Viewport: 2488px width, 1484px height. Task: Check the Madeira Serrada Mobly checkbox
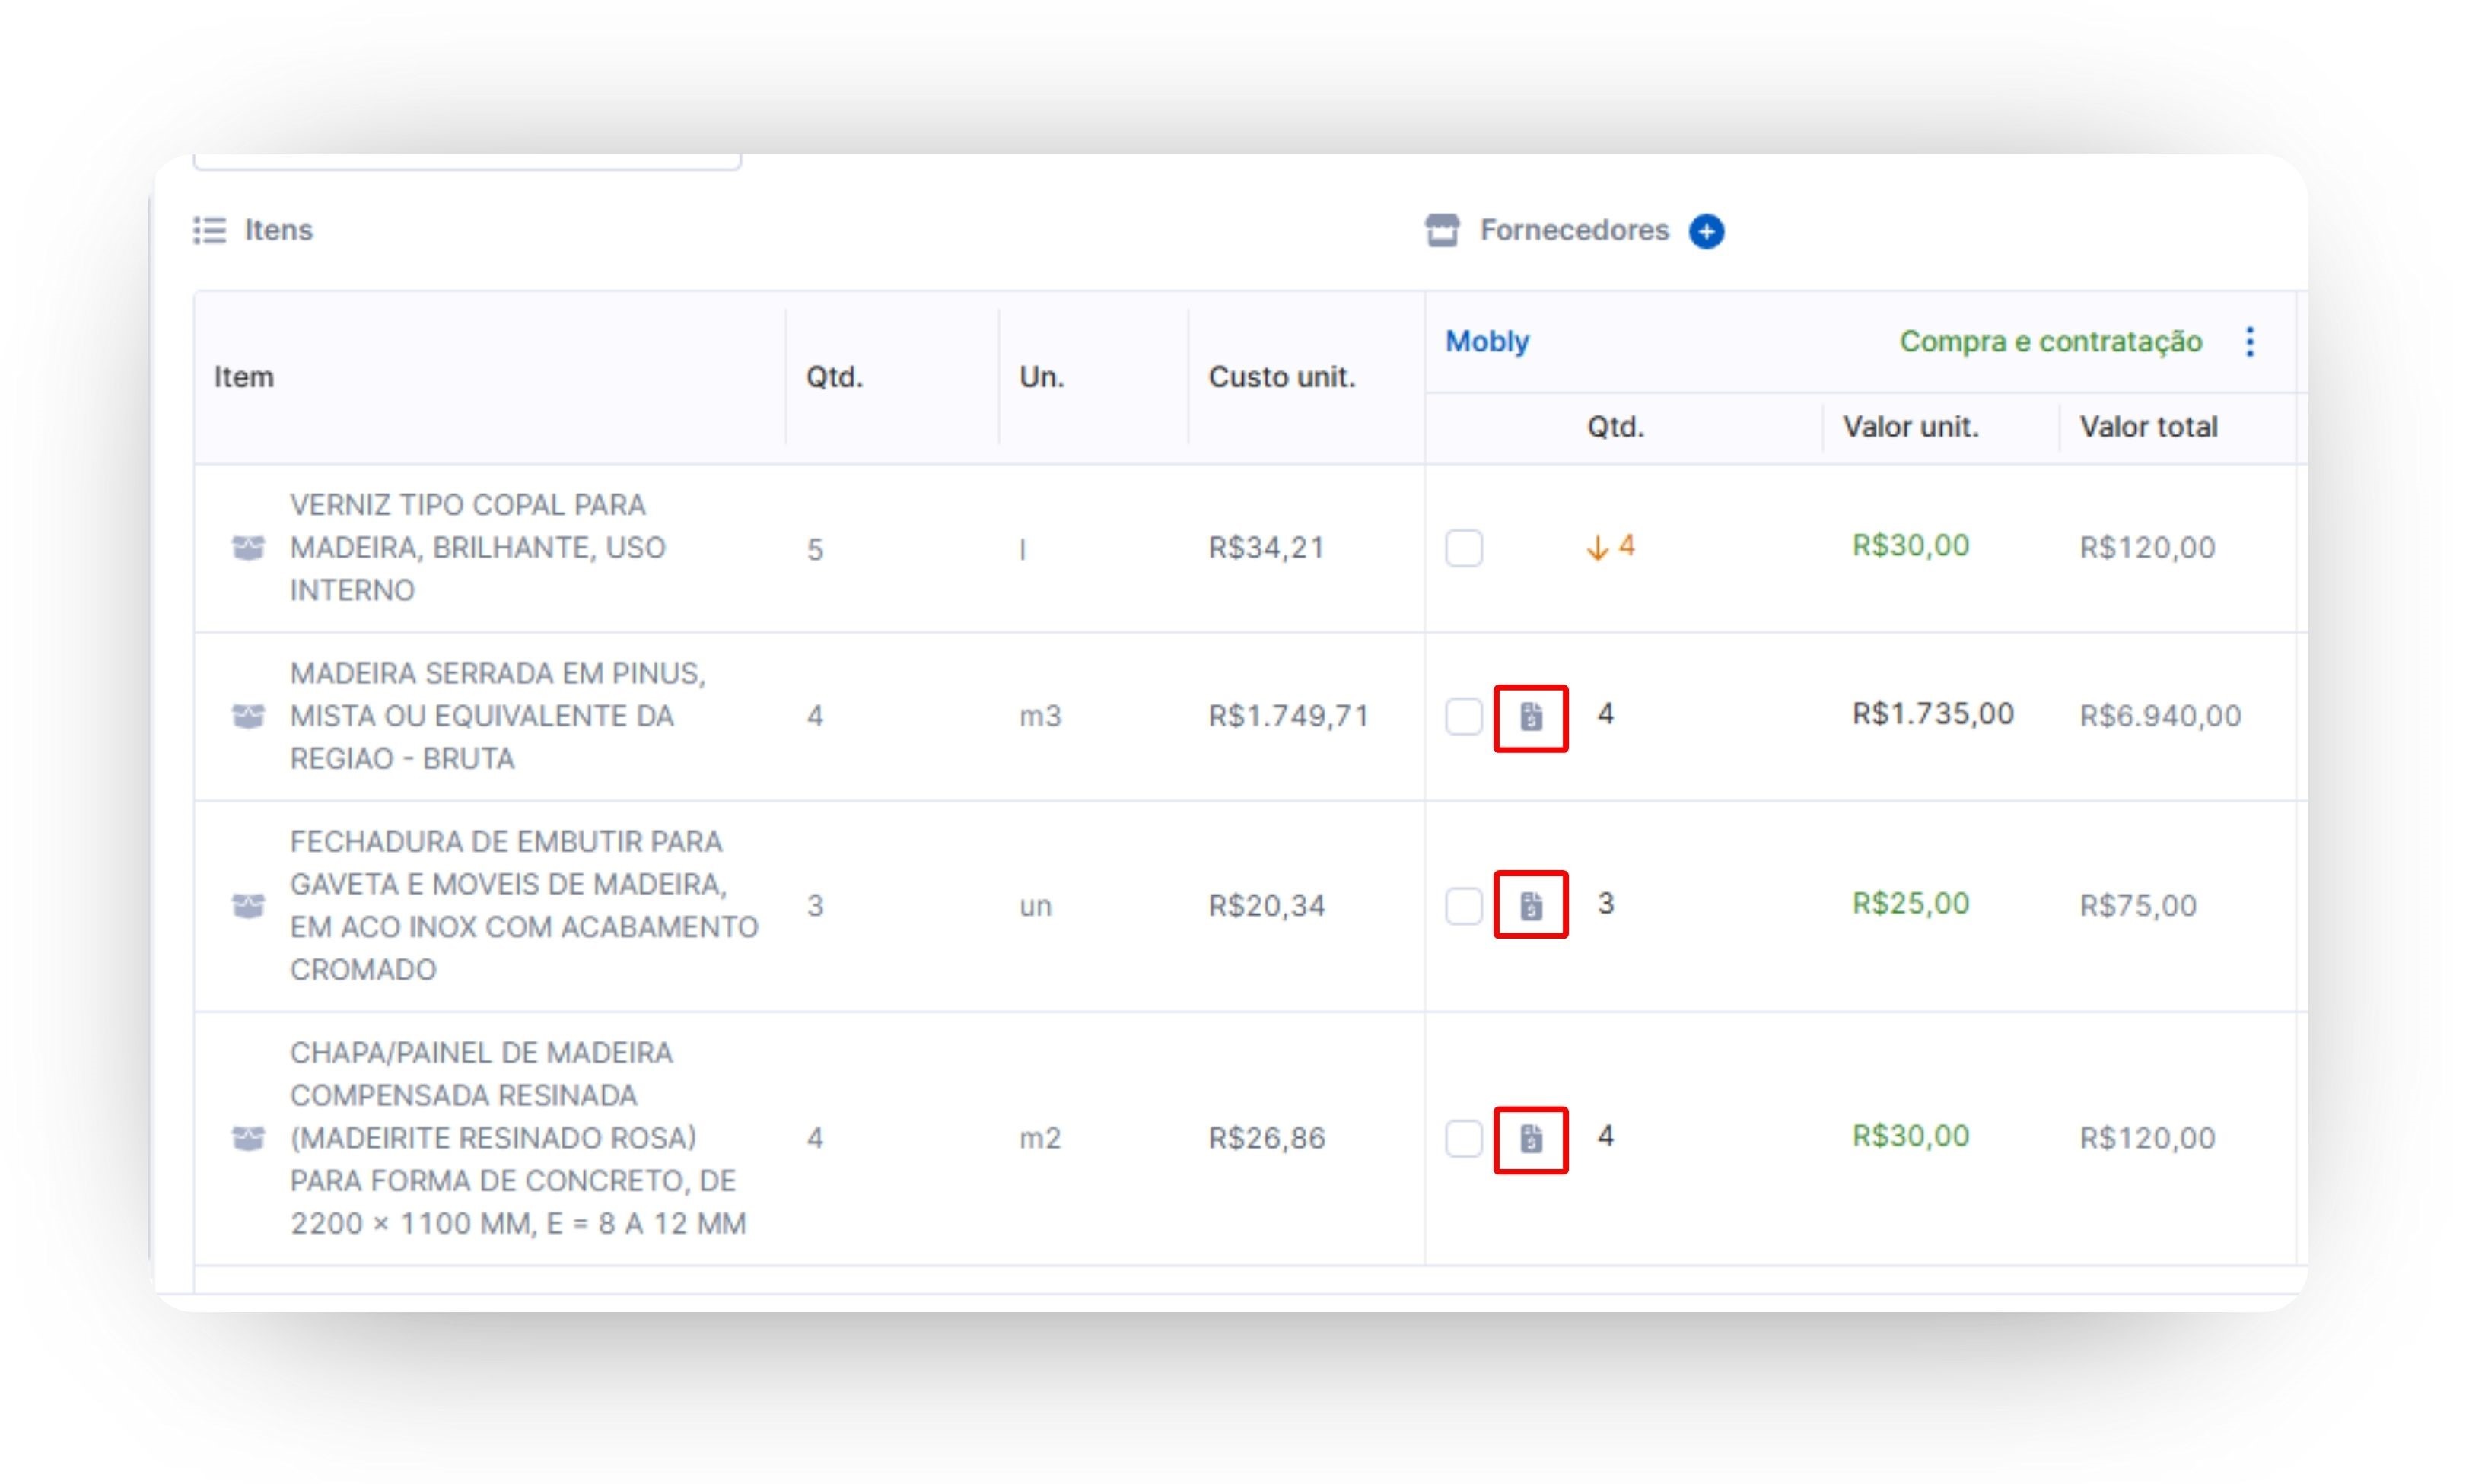tap(1463, 717)
